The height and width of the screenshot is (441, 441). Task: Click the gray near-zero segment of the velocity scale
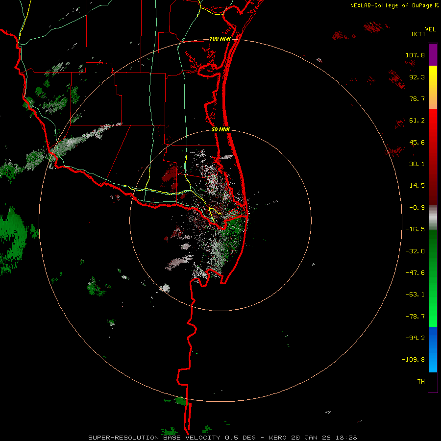click(x=433, y=218)
